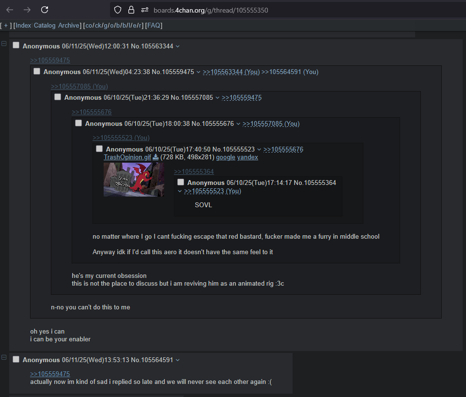Click text 'he's my current obsession'
The width and height of the screenshot is (466, 397).
click(x=109, y=276)
